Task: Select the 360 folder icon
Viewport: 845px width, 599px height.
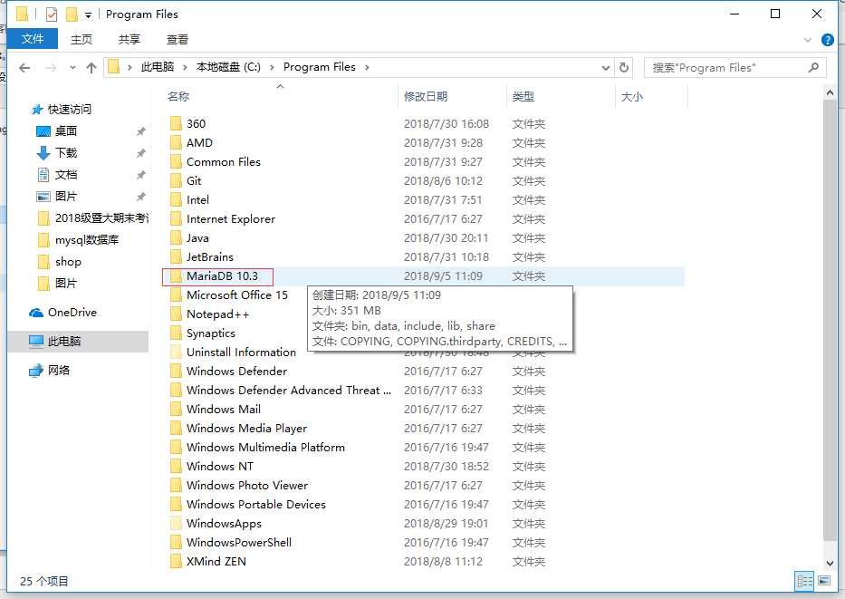Action: click(176, 123)
